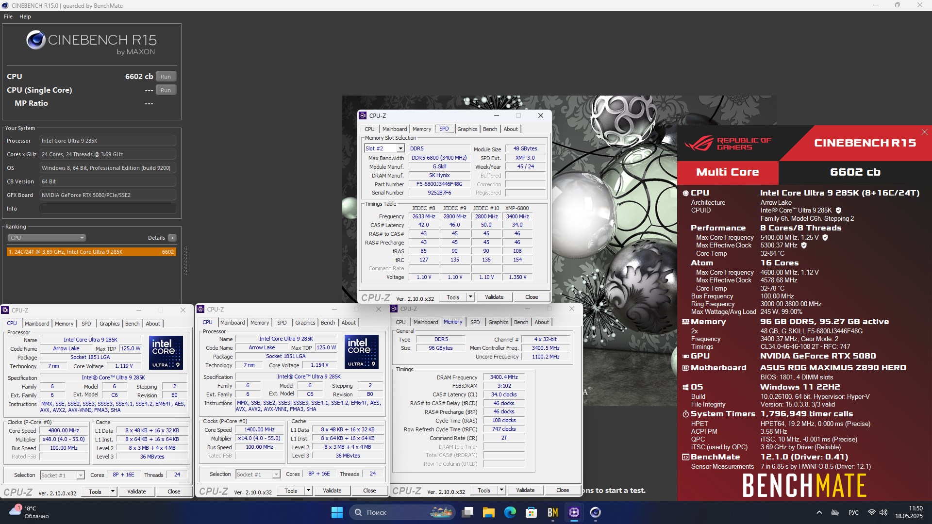Click Processor field Intel Core Ultra 9 285K
Screen dimensions: 932x524
click(x=108, y=141)
